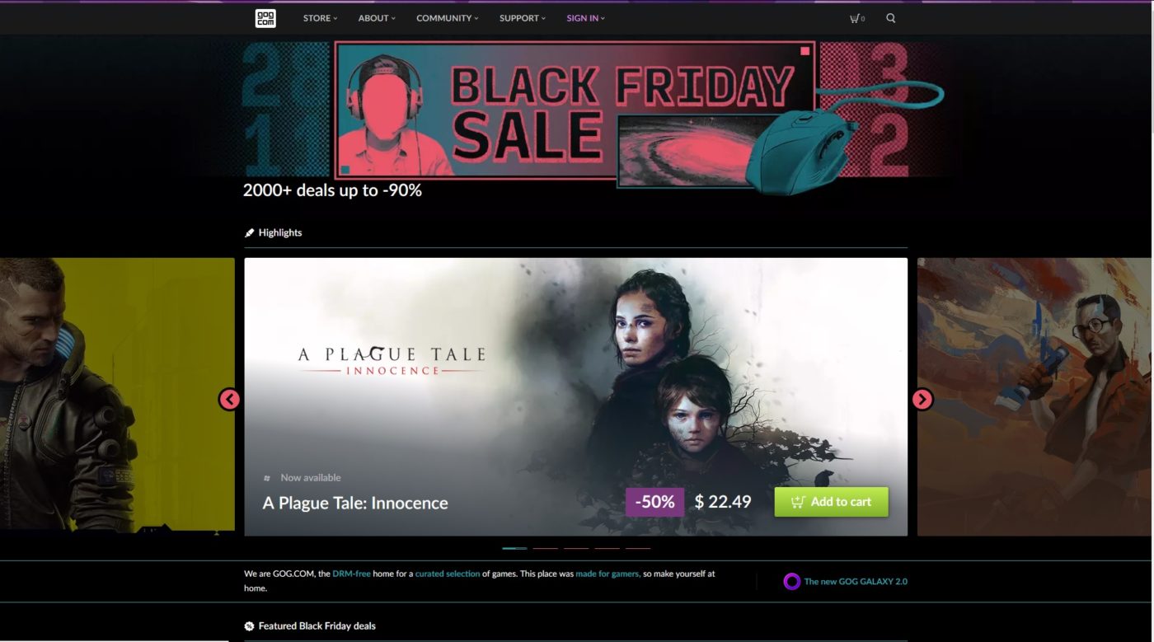Select the last carousel slide indicator

(638, 548)
